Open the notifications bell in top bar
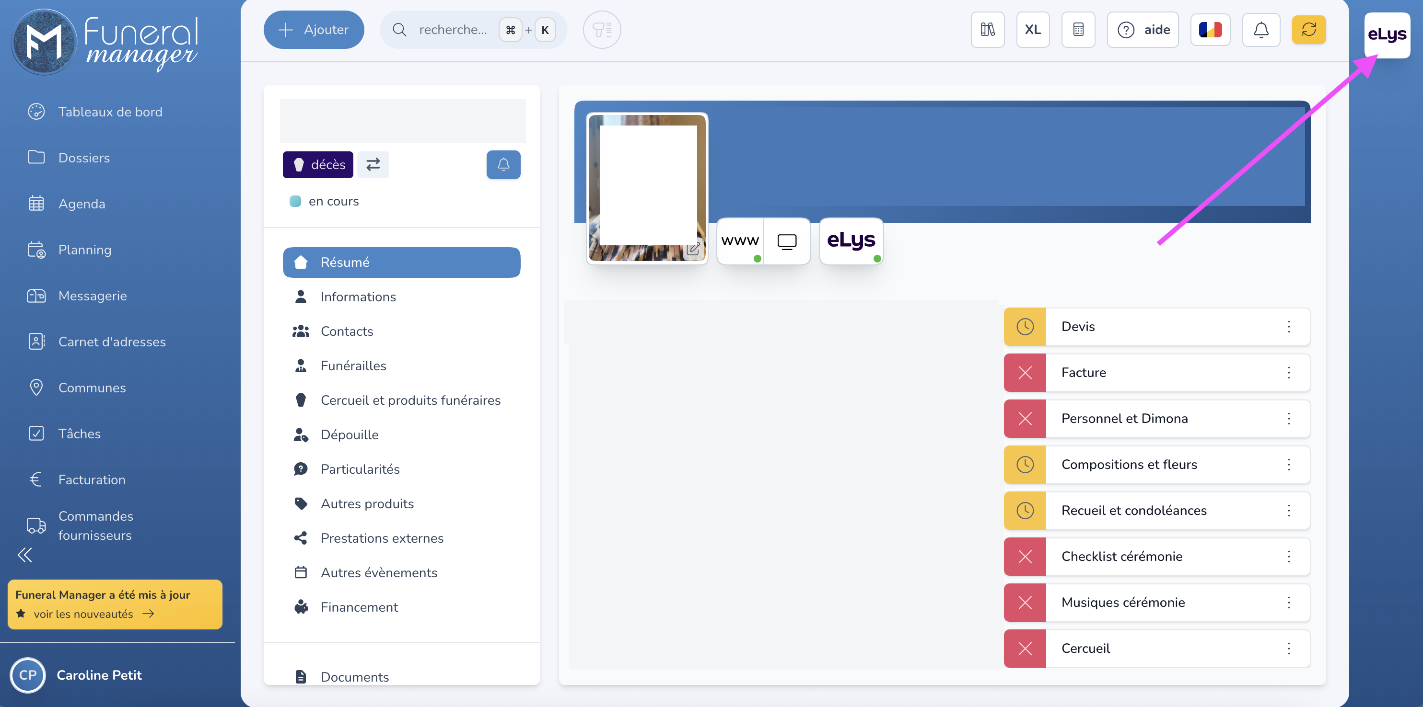This screenshot has height=707, width=1423. (x=1260, y=30)
